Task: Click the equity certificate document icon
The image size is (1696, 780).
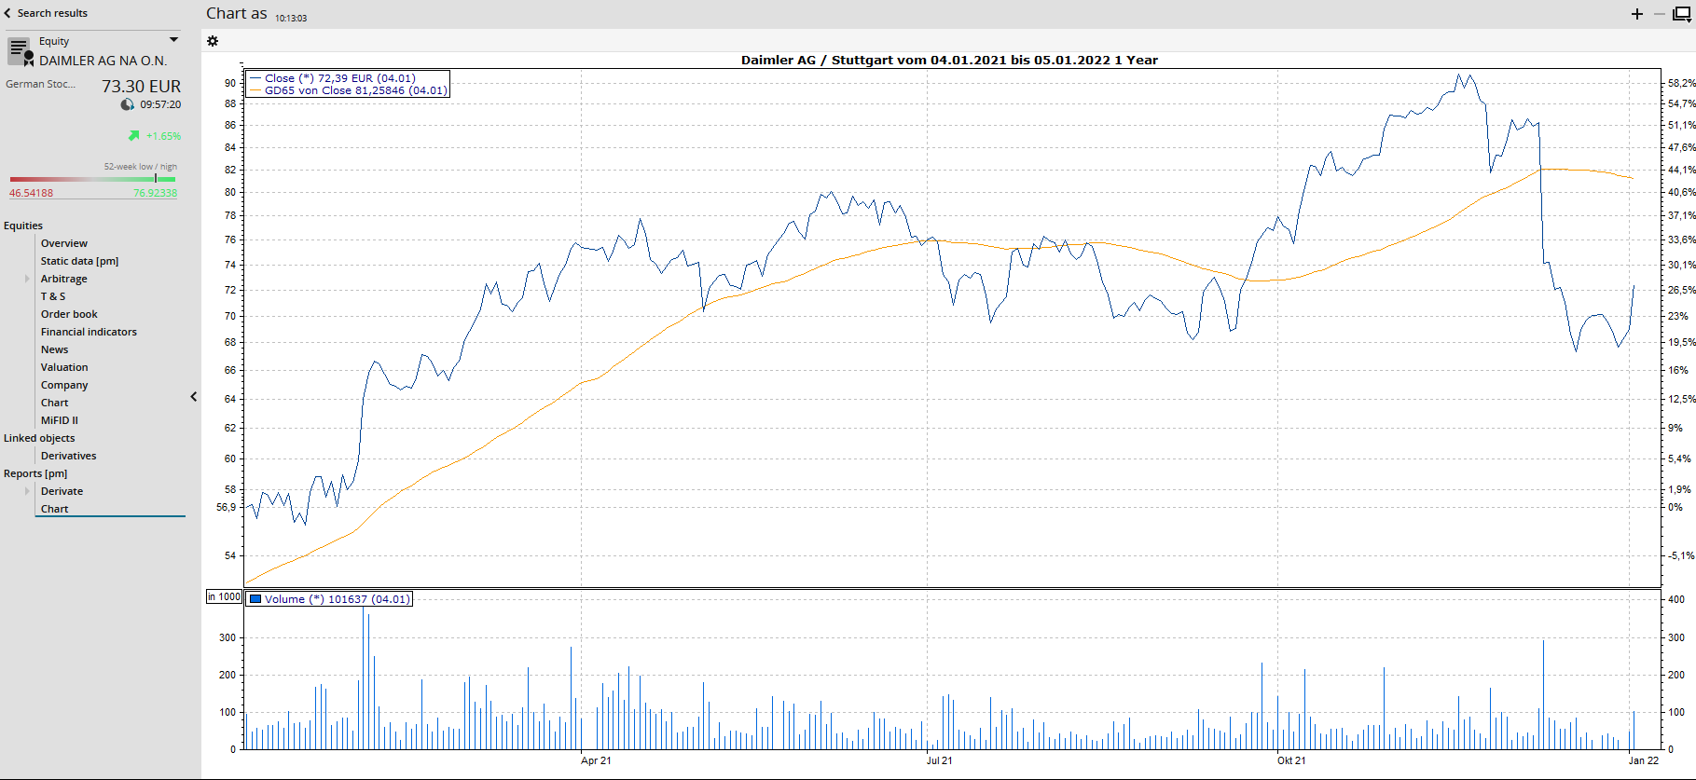Action: click(x=20, y=51)
